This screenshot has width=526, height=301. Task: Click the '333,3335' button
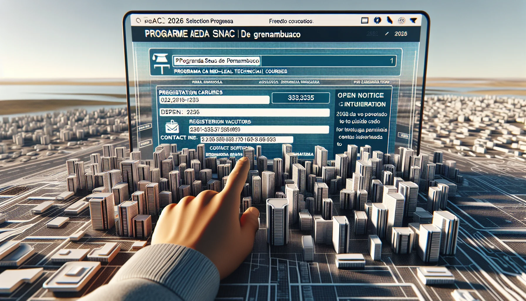pos(301,98)
